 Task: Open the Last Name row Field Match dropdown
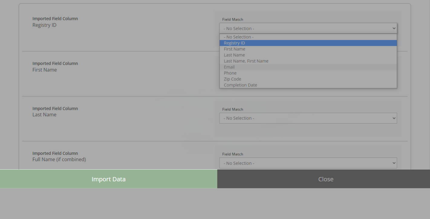coord(308,118)
